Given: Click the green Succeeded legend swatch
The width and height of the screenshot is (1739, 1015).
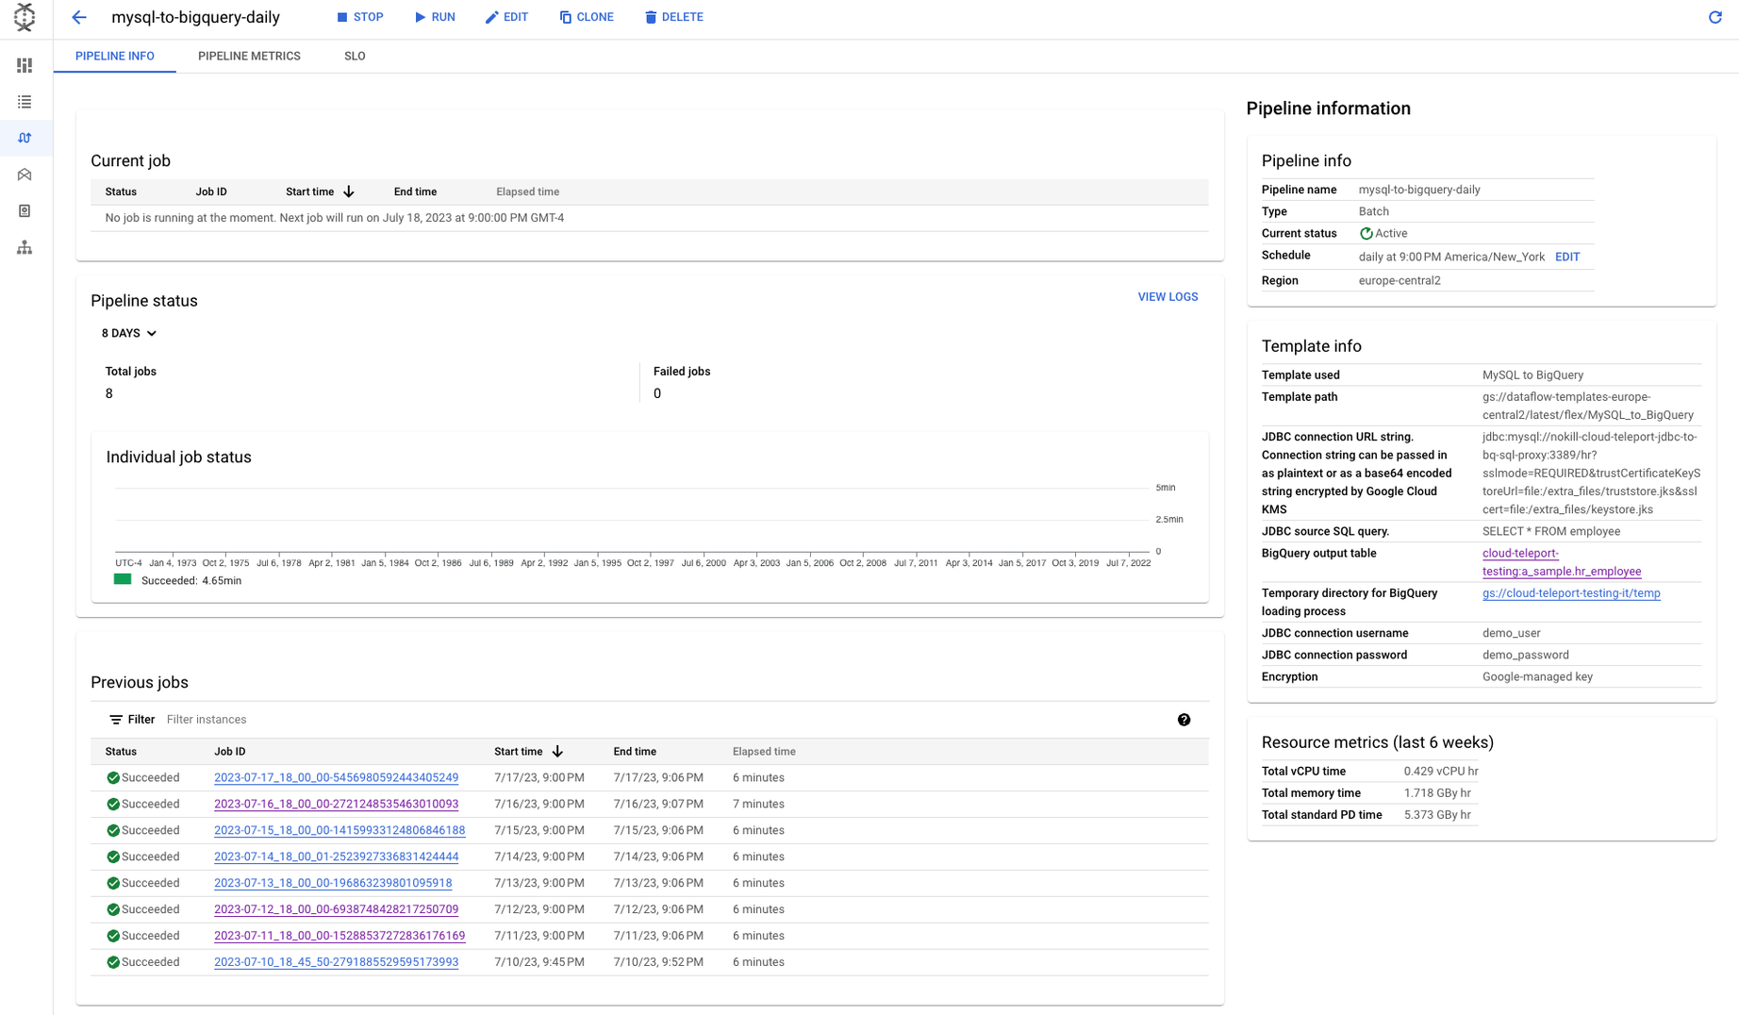Looking at the screenshot, I should [x=123, y=579].
